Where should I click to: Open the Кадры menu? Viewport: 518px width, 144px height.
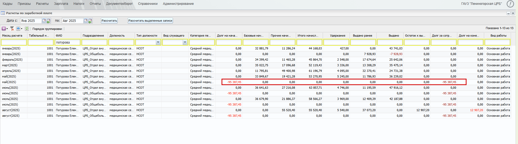(8, 4)
